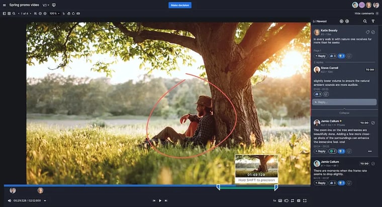This screenshot has width=382, height=207.
Task: Jump to the second comment avatar marker on the timeline
Action: (x=40, y=190)
